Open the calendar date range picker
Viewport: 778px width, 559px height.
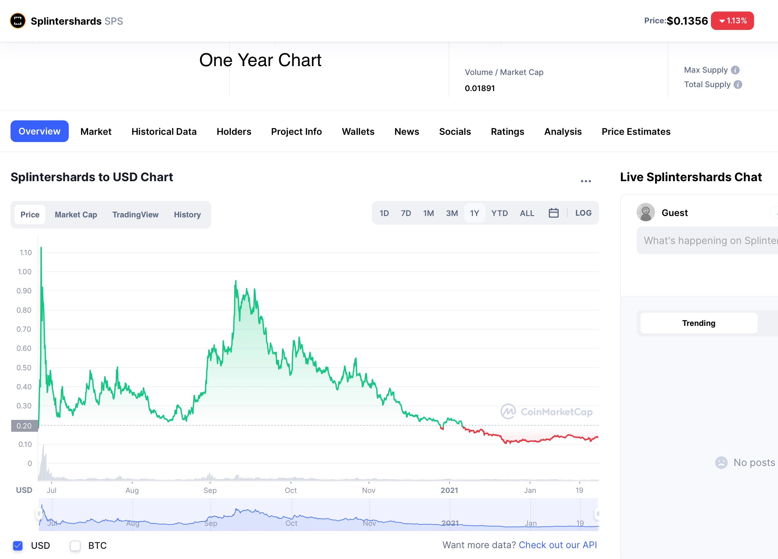point(554,213)
